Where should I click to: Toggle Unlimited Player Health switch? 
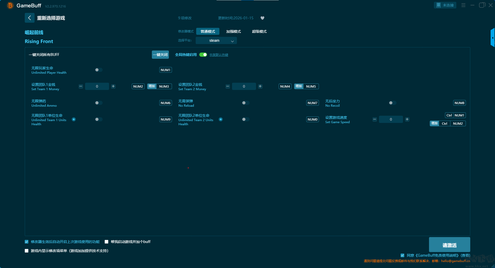pos(98,70)
